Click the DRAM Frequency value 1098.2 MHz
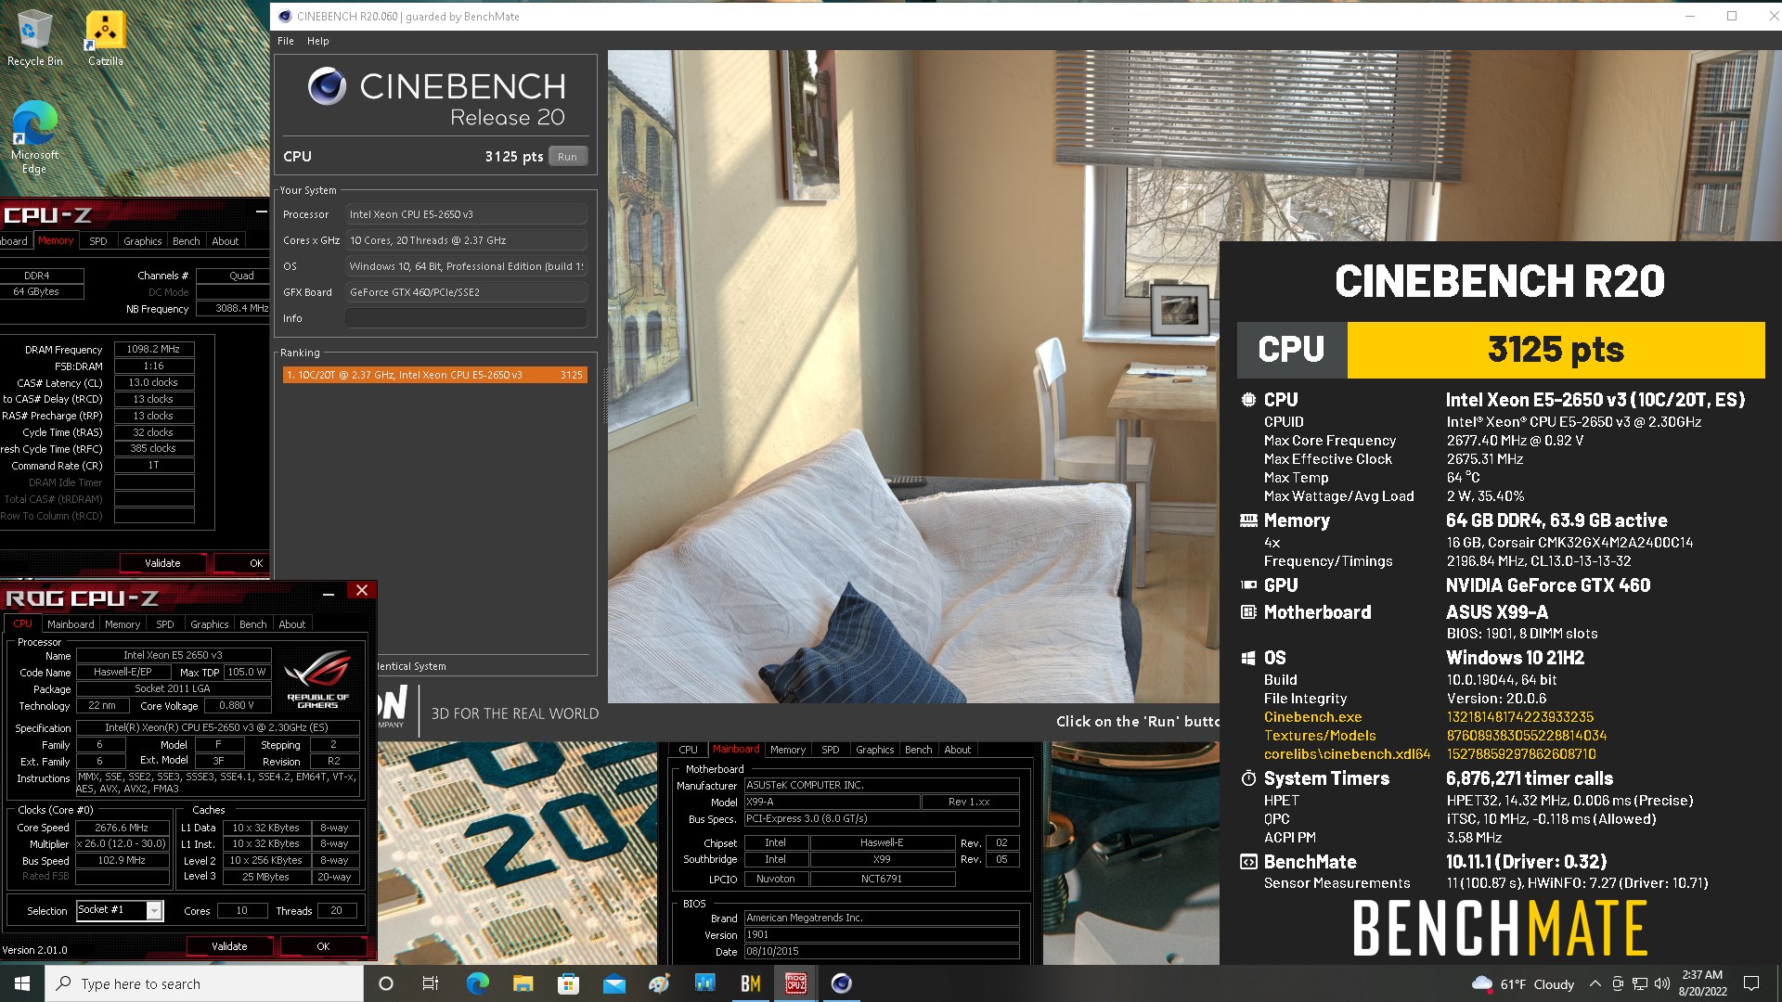 pyautogui.click(x=154, y=350)
